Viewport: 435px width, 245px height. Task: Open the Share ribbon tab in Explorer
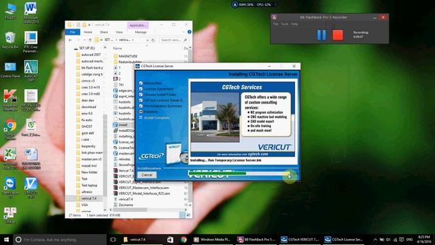(104, 32)
